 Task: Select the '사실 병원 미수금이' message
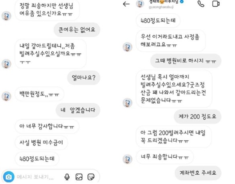41,143
